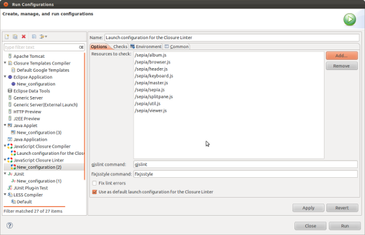Uncheck Use as default launch configuration
The image size is (365, 235).
click(x=94, y=192)
